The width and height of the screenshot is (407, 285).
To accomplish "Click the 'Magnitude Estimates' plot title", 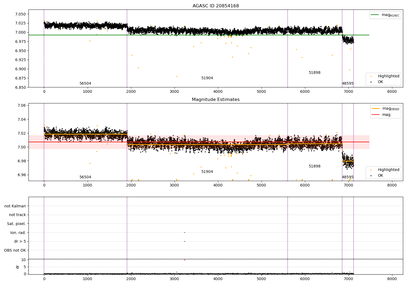I will 216,100.
